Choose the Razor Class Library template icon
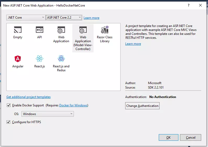This screenshot has height=147, width=208. 105,30
